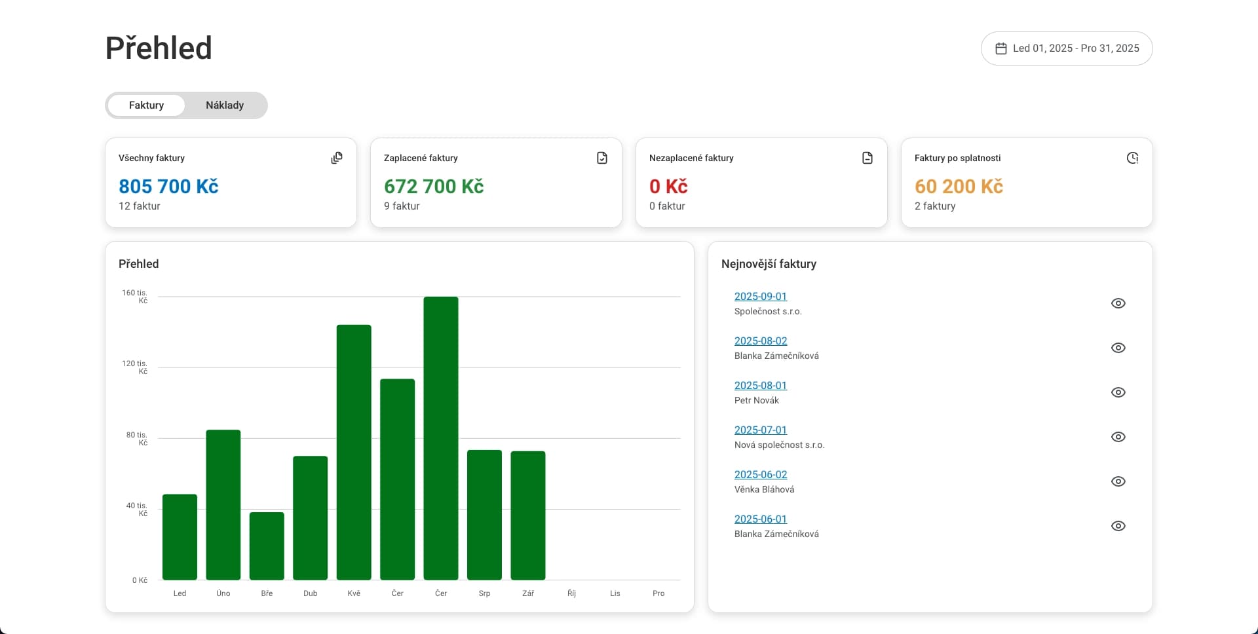This screenshot has height=634, width=1258.
Task: Preview Petr Novák invoice with eye icon
Action: pos(1118,392)
